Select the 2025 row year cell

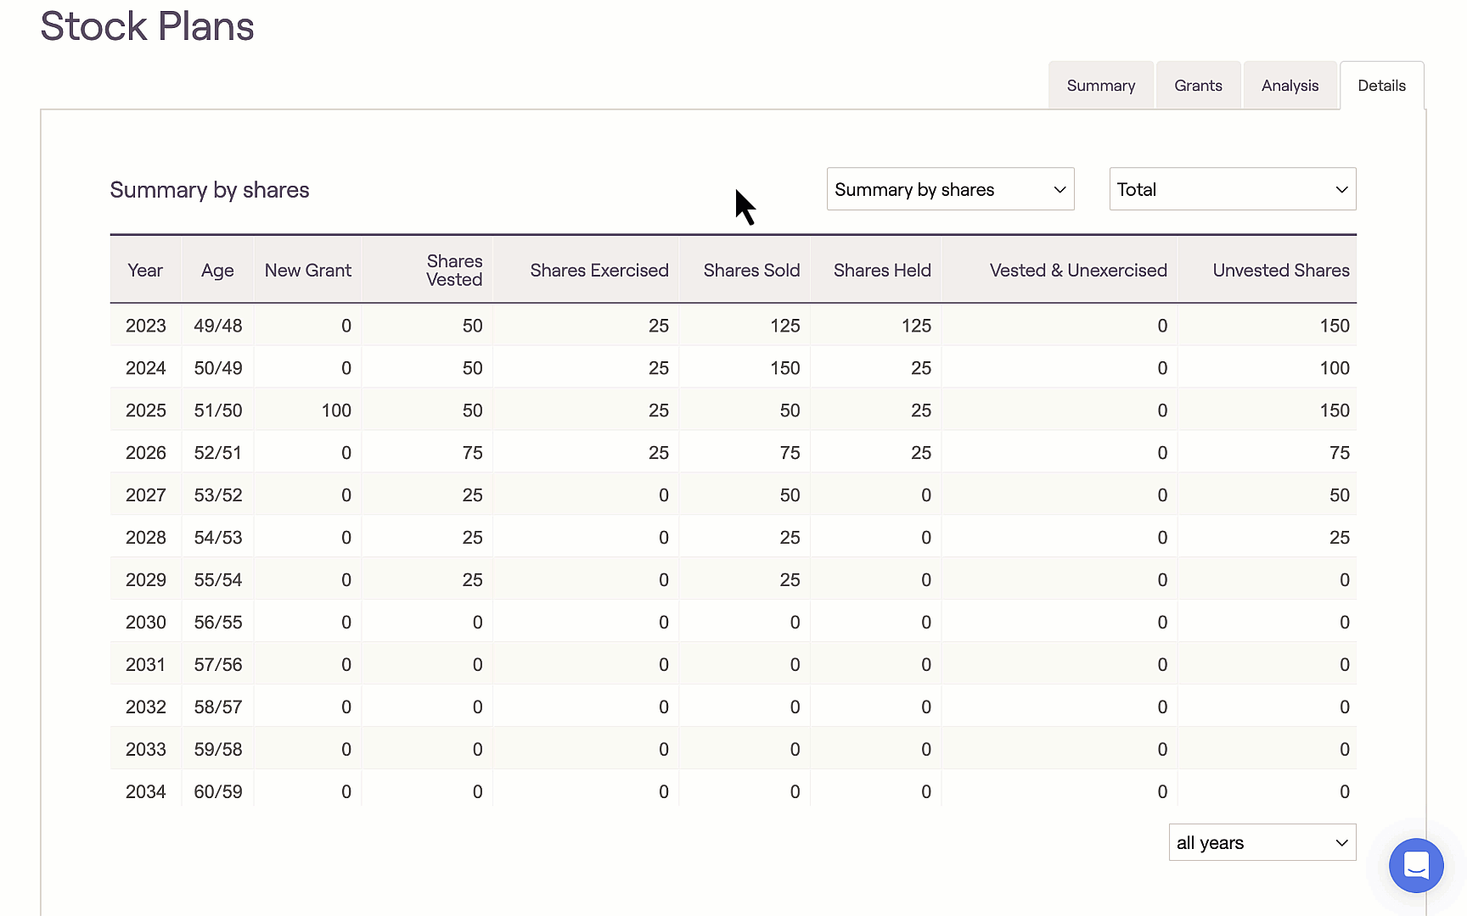click(x=146, y=411)
